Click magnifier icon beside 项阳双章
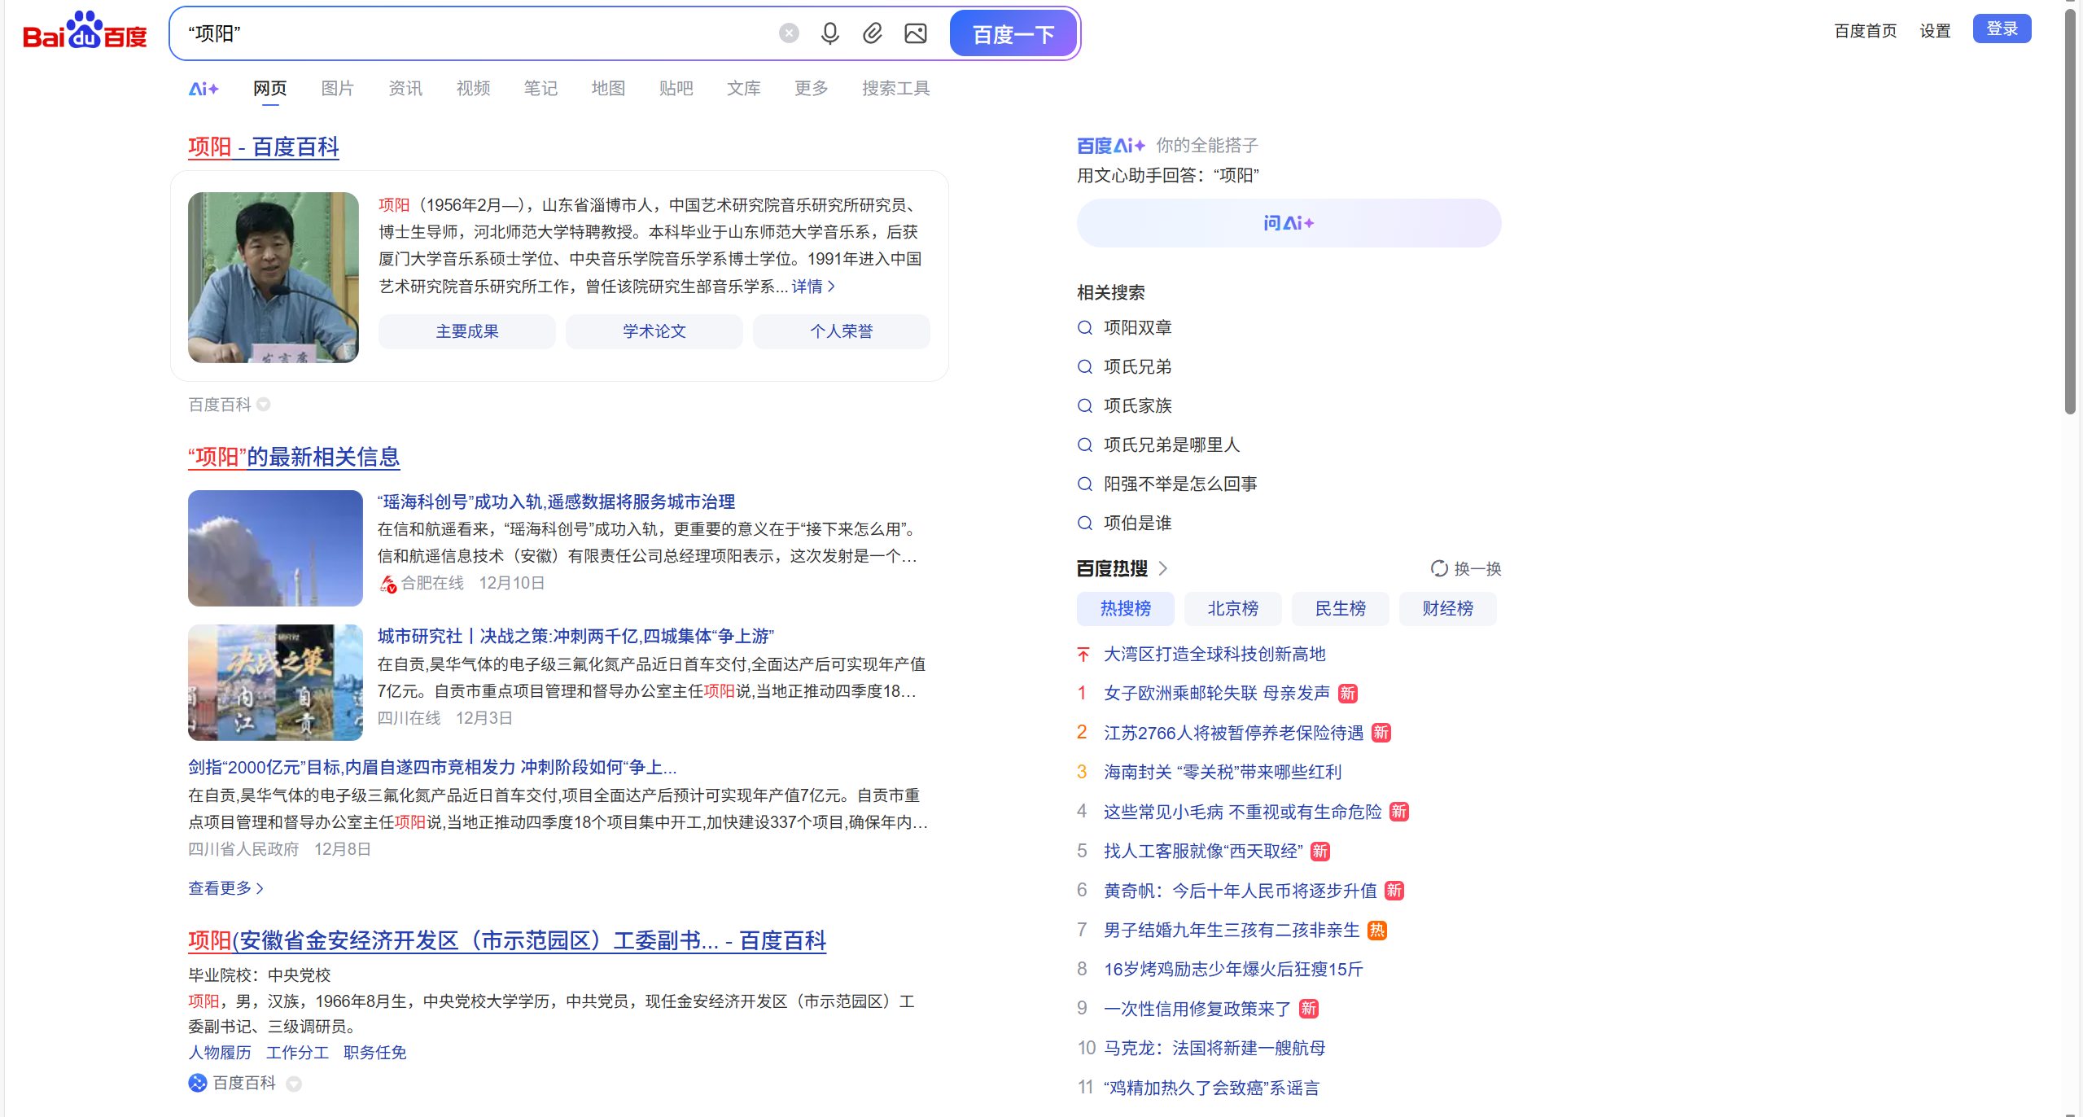 [x=1084, y=328]
